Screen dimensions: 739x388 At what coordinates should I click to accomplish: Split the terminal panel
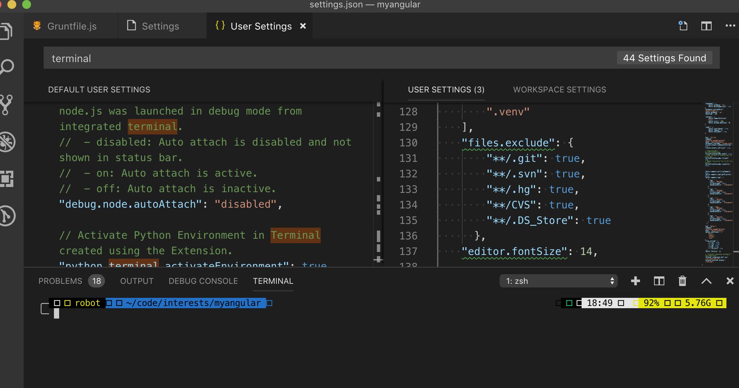(x=659, y=281)
